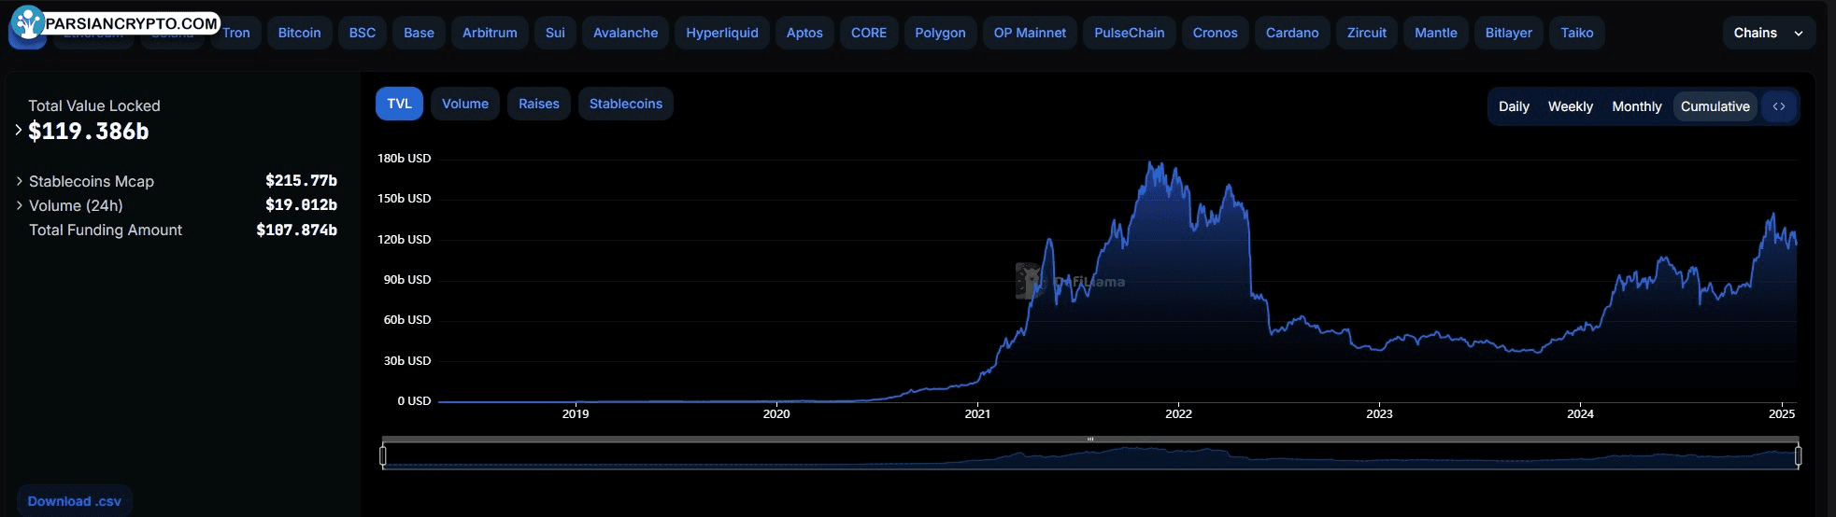Download the .csv data file
Screen dimensions: 1836x517
pyautogui.click(x=75, y=501)
